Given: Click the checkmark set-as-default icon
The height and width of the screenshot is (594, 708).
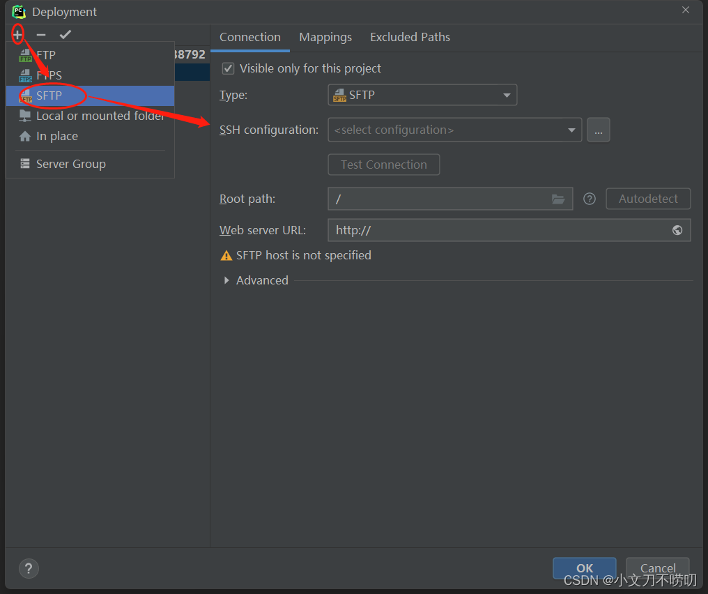Looking at the screenshot, I should tap(66, 34).
